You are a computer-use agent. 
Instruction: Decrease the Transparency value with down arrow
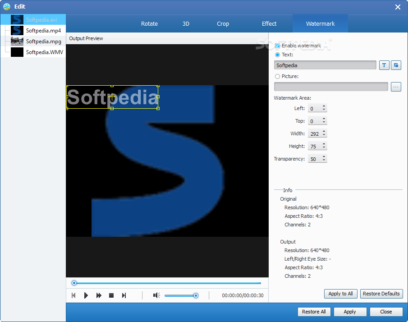coord(324,161)
